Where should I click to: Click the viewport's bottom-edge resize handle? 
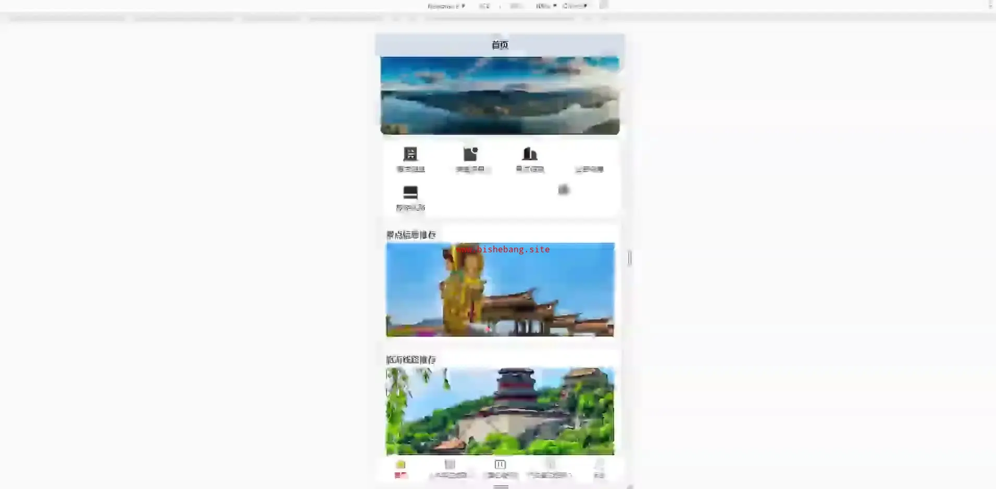point(501,486)
